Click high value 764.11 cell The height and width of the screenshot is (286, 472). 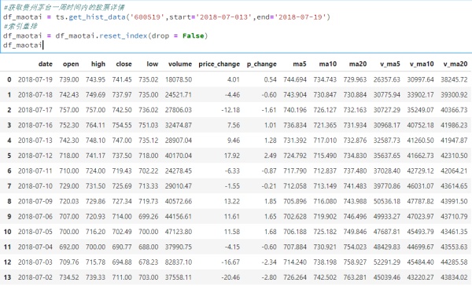95,125
